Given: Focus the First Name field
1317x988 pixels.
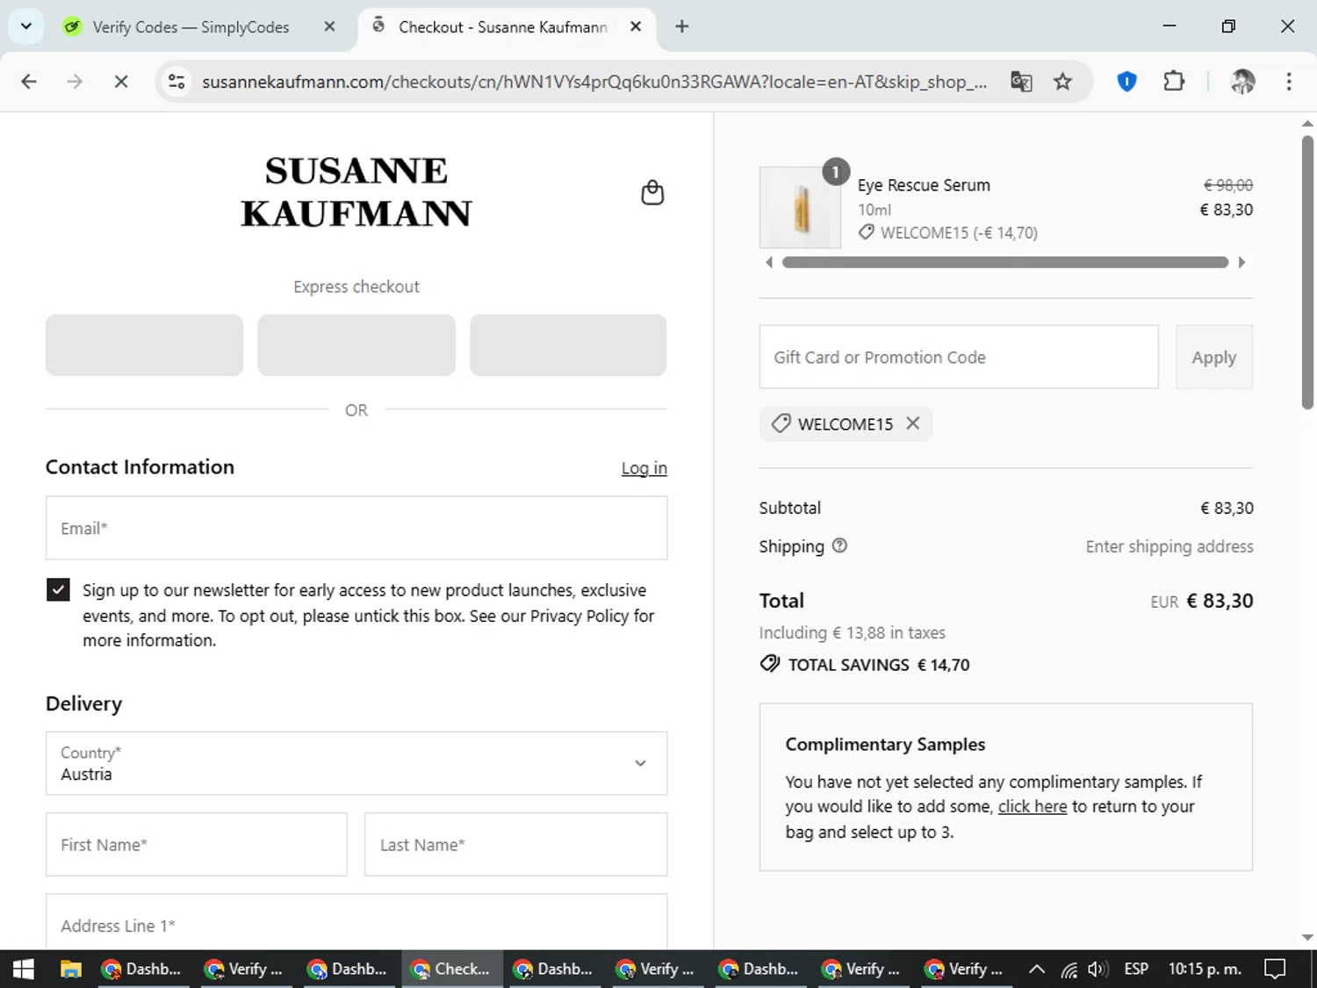Looking at the screenshot, I should pos(197,844).
